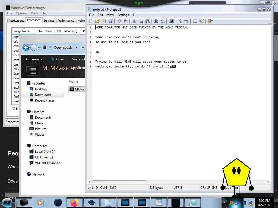Toggle show processes from all users checkbox

(13, 108)
